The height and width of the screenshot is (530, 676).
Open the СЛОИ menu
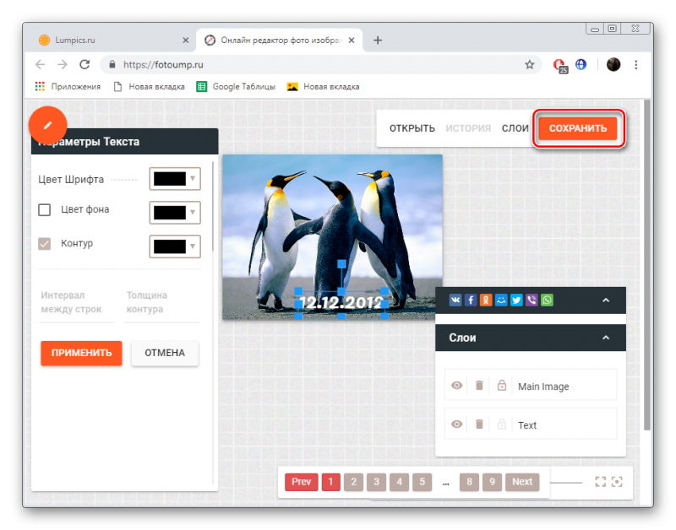click(515, 128)
